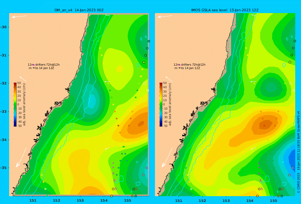Click the left map's 'adj. sea level anomaly (cm)' label
This screenshot has width=301, height=204.
[24, 105]
